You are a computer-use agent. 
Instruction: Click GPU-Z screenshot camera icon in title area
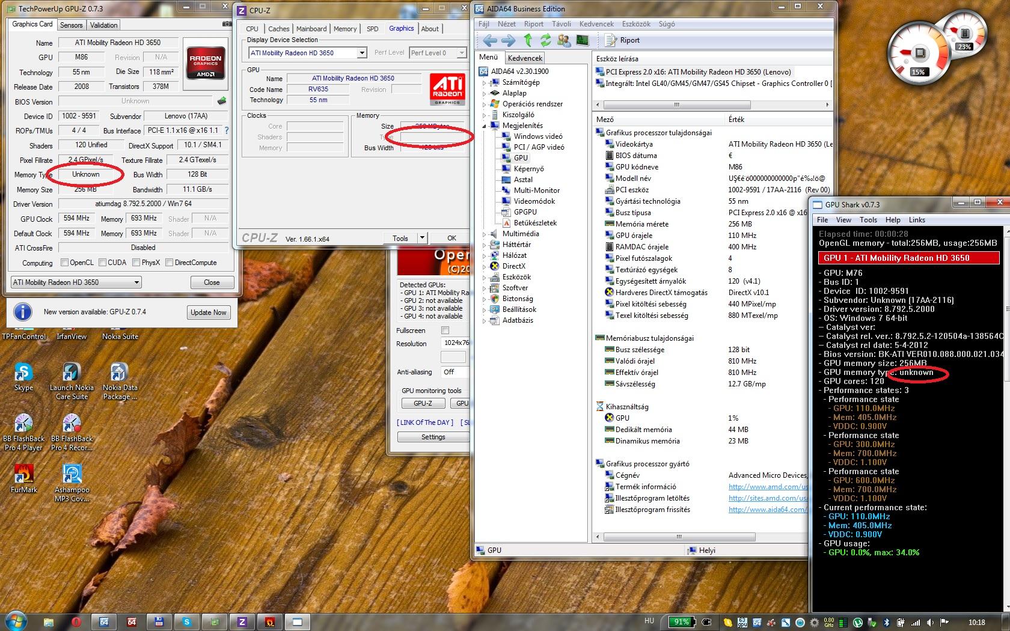click(x=227, y=24)
